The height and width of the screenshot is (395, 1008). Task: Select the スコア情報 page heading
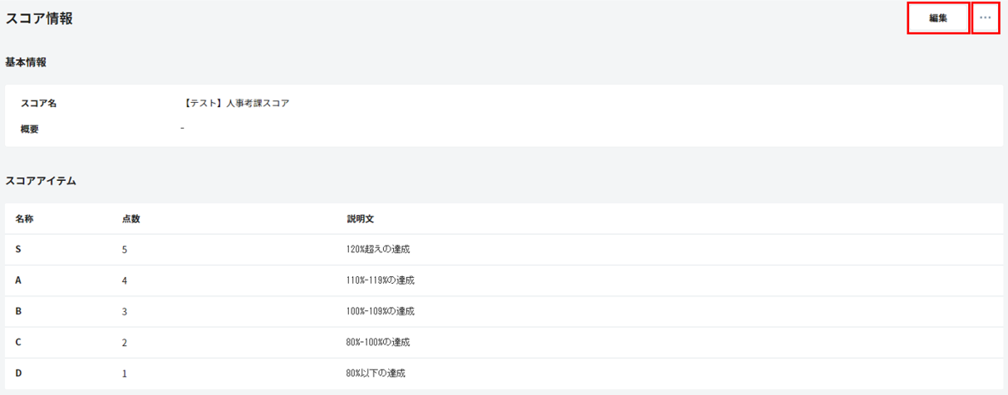pos(39,18)
